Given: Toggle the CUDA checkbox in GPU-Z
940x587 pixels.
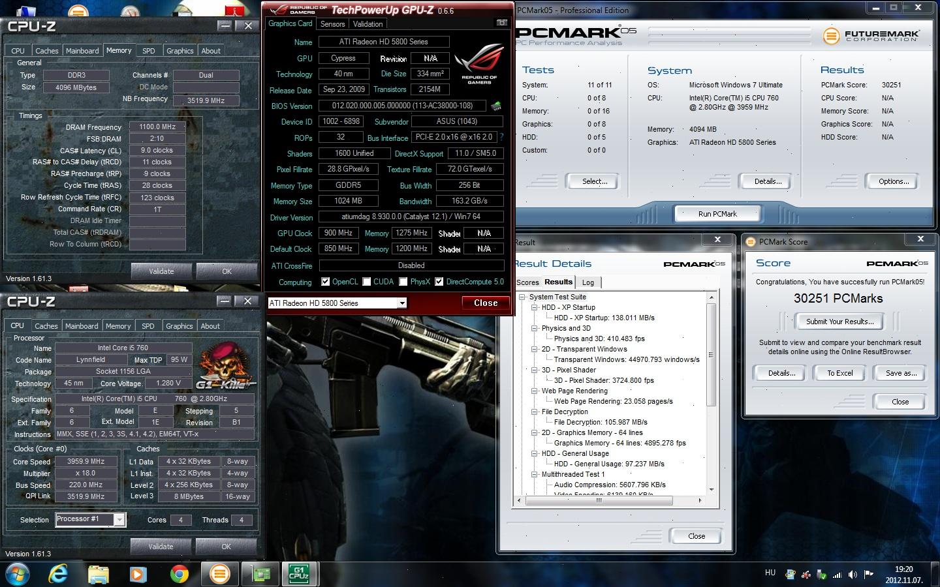Looking at the screenshot, I should tap(367, 282).
